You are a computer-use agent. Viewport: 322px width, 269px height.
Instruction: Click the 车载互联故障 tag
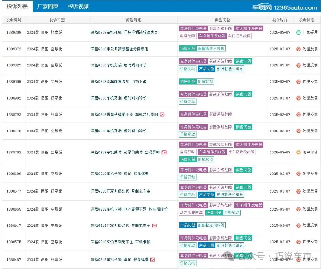(x=220, y=145)
